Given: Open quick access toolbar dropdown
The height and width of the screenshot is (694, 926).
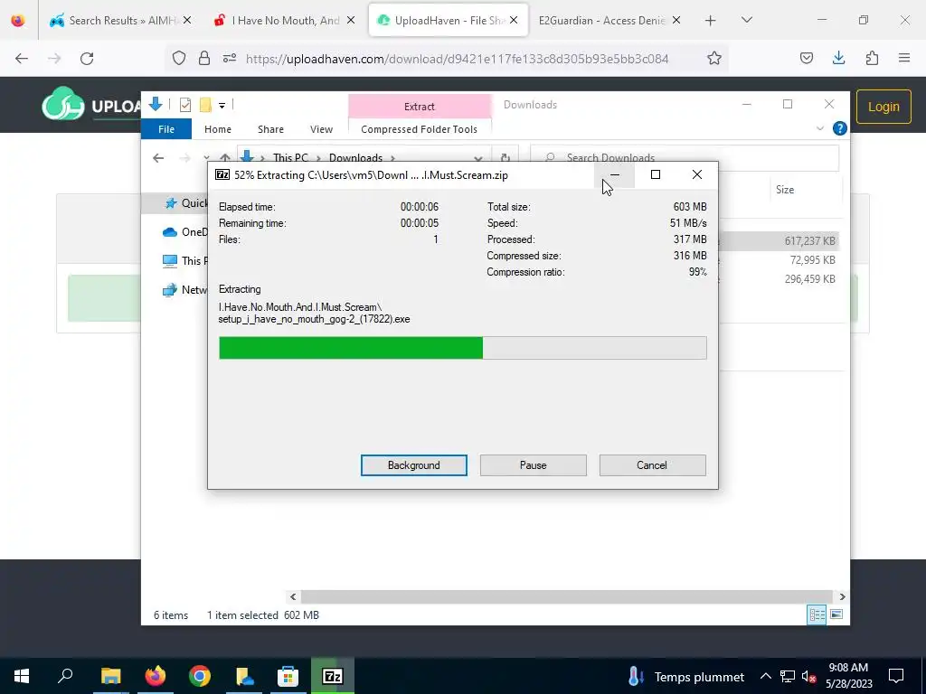Looking at the screenshot, I should [222, 105].
